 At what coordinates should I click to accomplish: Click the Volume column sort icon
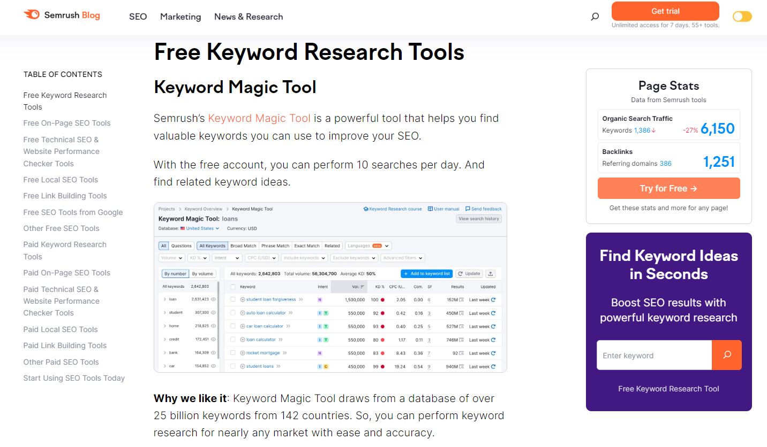[x=363, y=287]
